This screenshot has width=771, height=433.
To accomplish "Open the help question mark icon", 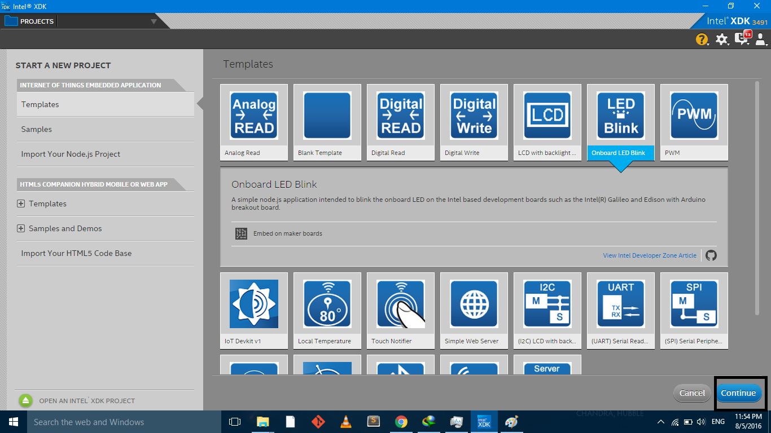I will [702, 39].
